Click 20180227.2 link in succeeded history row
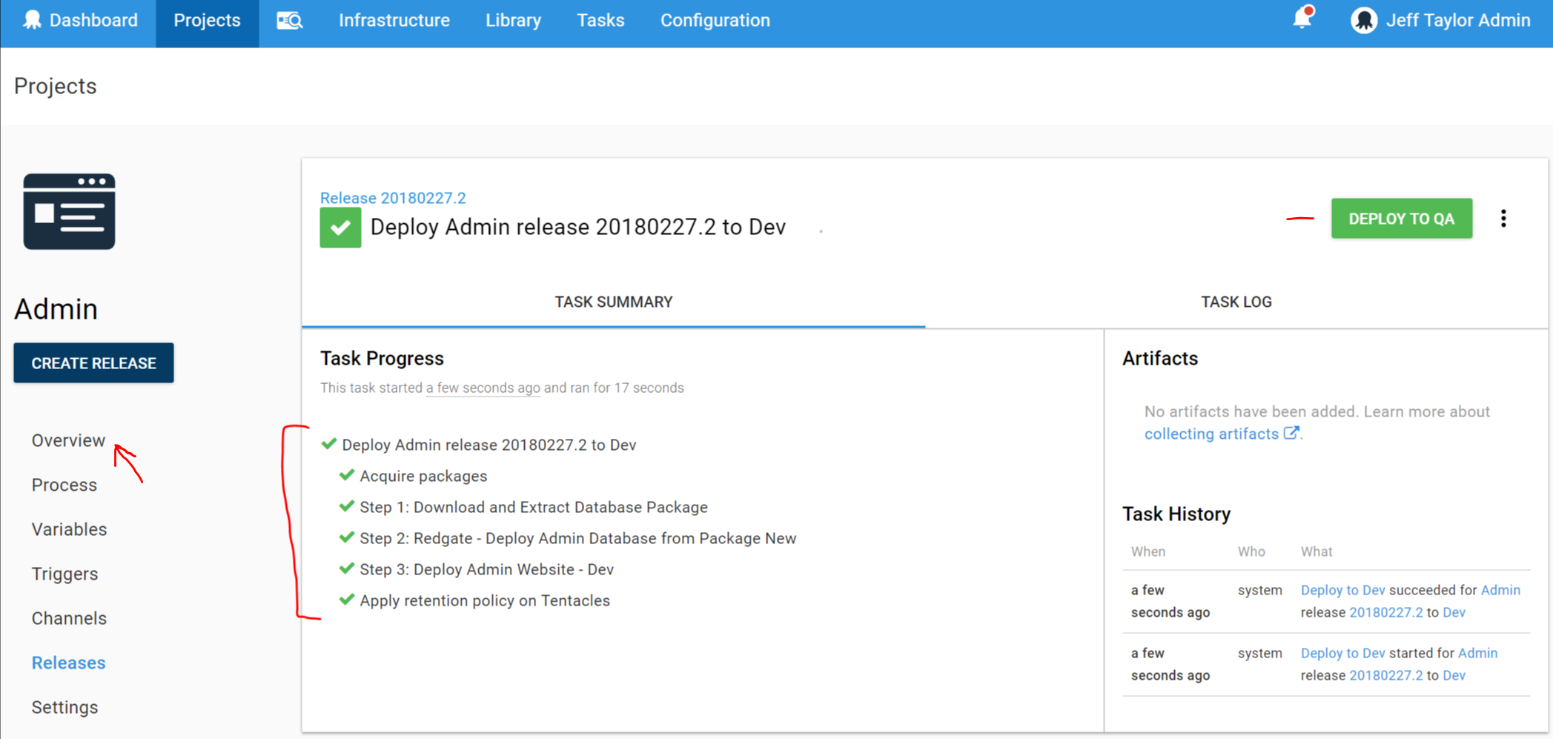Screen dimensions: 1553x739 click(1385, 612)
